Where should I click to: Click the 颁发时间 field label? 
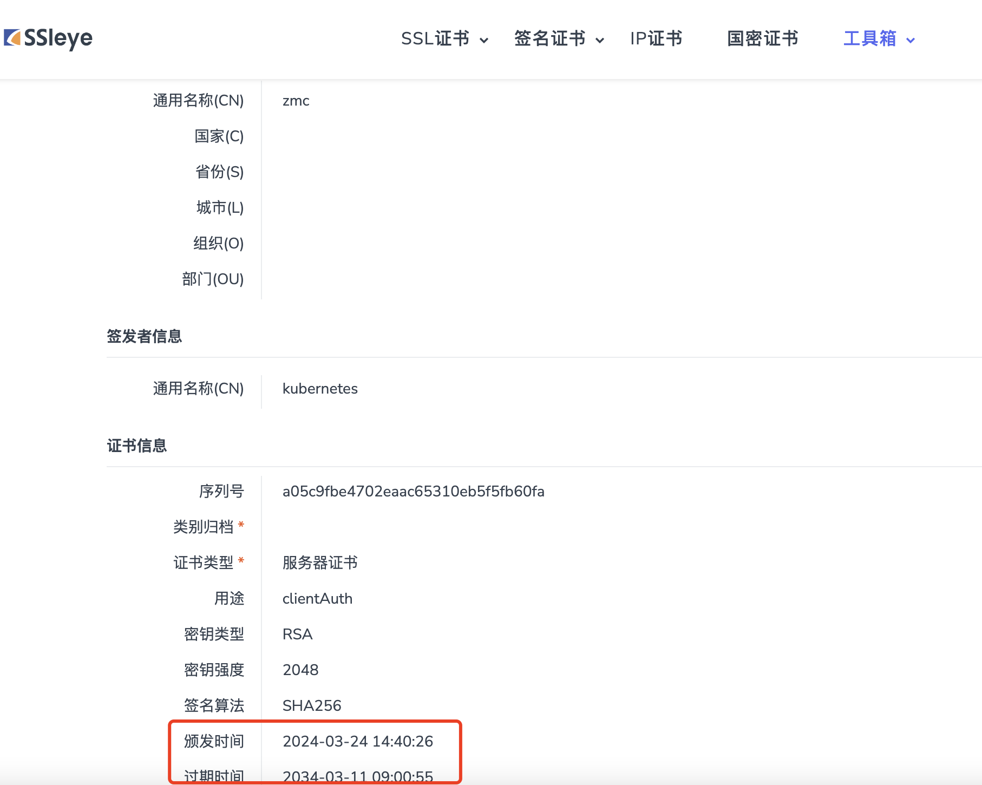pyautogui.click(x=214, y=742)
